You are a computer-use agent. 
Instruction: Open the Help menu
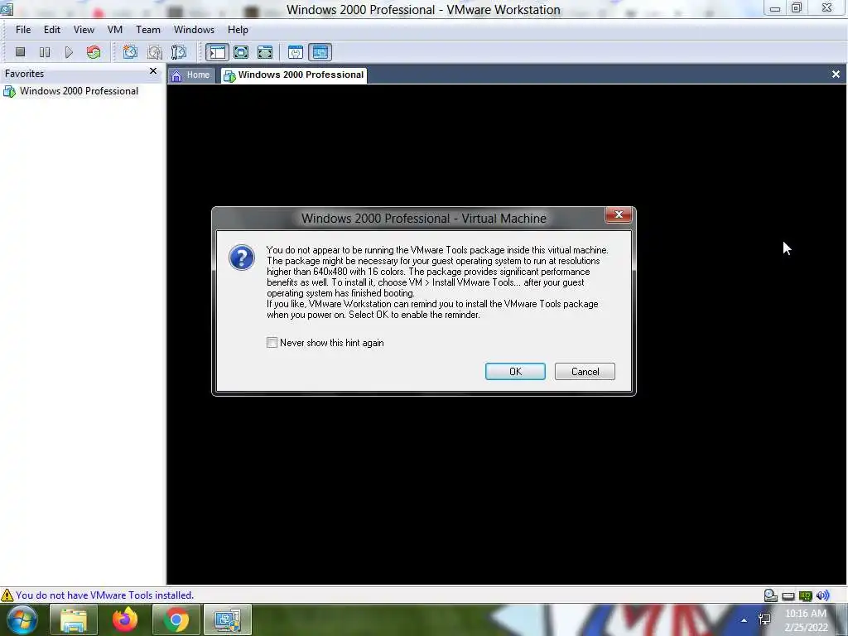(x=238, y=30)
